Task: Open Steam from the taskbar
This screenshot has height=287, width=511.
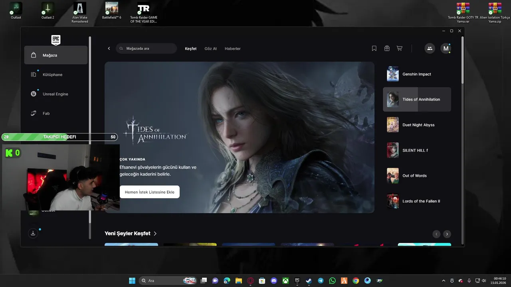Action: (x=309, y=281)
